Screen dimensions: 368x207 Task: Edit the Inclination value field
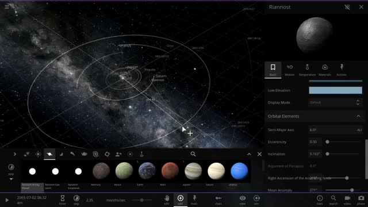pyautogui.click(x=315, y=154)
